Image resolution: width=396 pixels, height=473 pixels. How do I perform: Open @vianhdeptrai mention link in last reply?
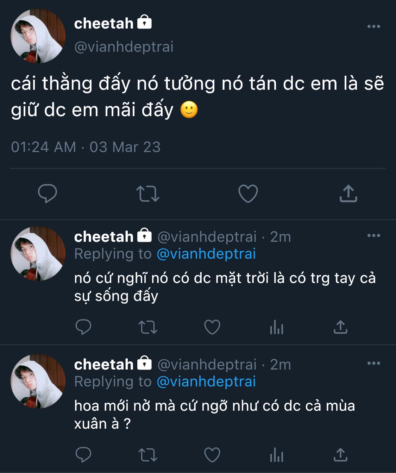tap(206, 382)
